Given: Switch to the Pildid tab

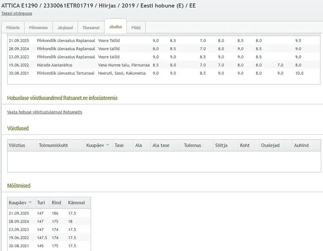Looking at the screenshot, I should [x=136, y=26].
